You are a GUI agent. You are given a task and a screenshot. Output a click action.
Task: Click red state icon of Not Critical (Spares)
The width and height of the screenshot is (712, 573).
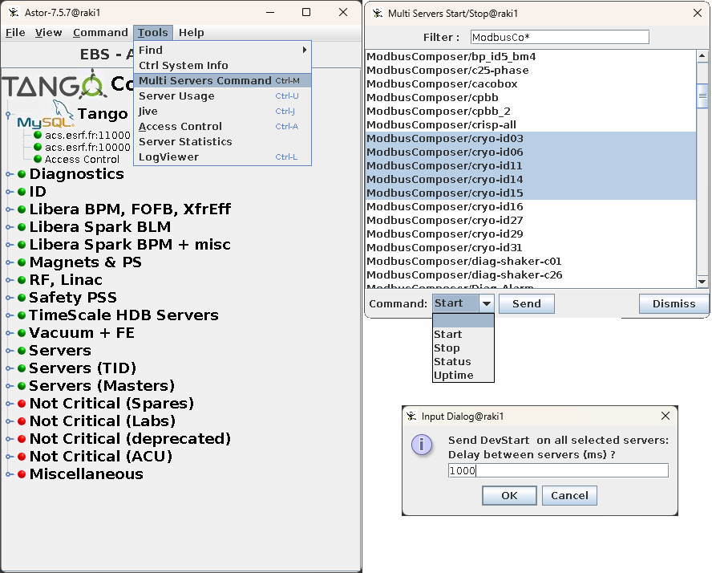[x=22, y=404]
